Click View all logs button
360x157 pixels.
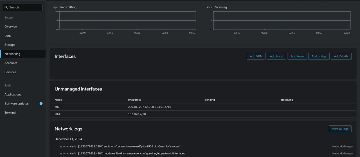tap(340, 129)
